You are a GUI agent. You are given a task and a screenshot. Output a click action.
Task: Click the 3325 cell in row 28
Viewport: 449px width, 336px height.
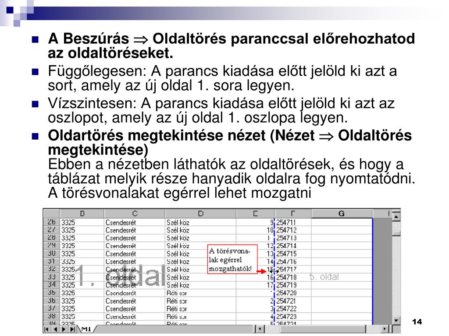[82, 238]
